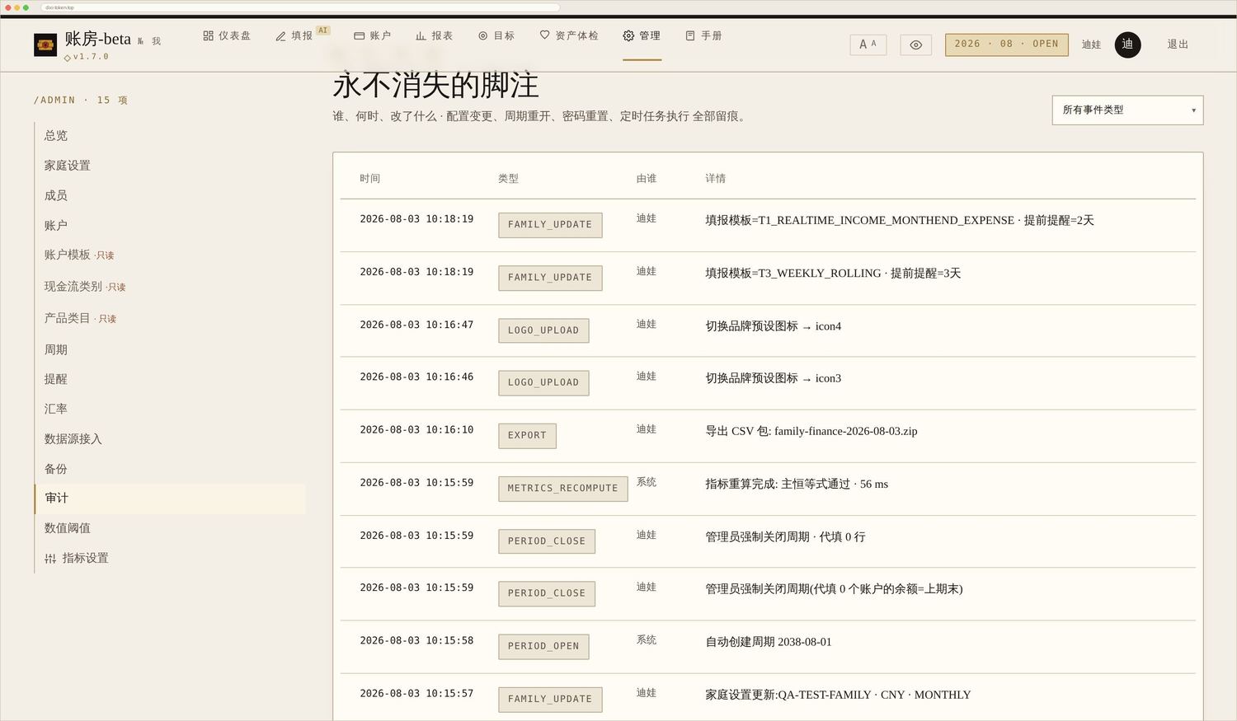Click 系统 actor in METRICS_RECOMPUTE row
The height and width of the screenshot is (721, 1237).
[647, 482]
